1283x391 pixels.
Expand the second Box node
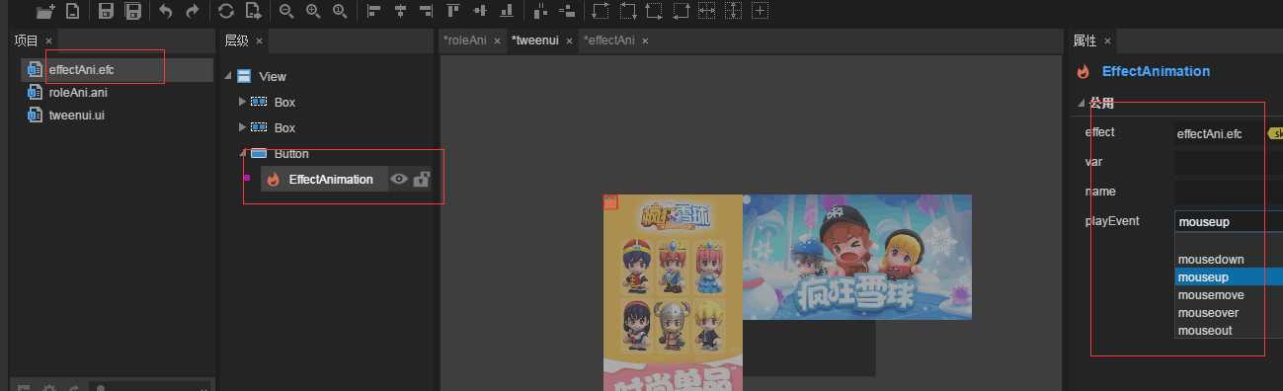(243, 127)
